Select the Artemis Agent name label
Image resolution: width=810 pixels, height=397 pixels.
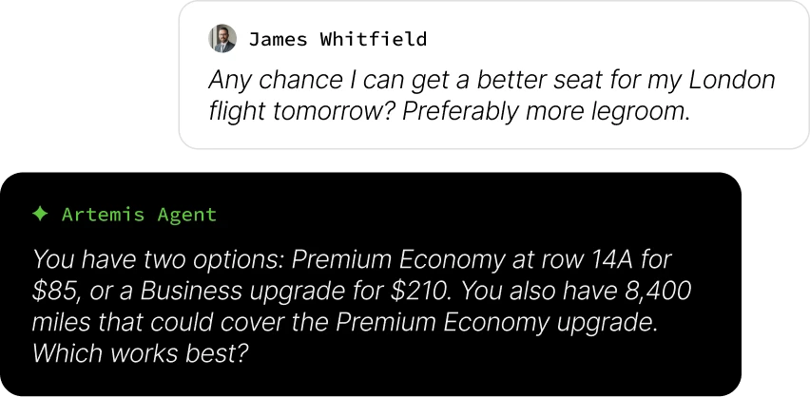139,215
